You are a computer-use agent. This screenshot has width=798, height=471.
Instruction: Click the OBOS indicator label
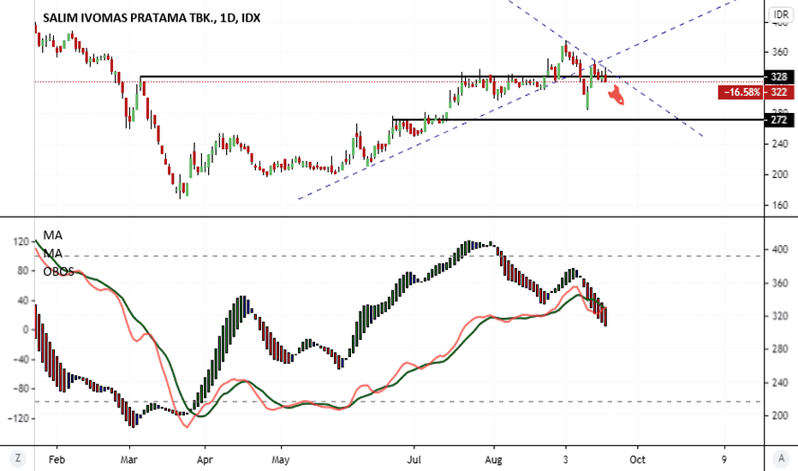58,271
